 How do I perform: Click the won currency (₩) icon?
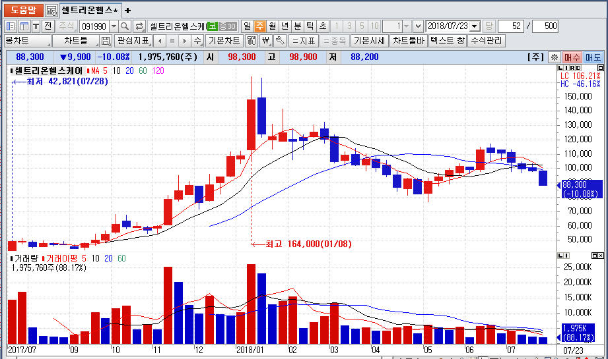265,41
